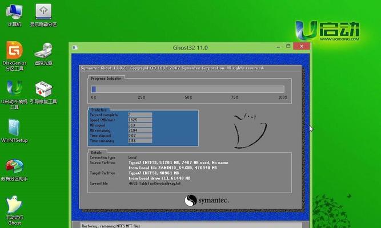Click the Ghost restore progress bar
381x228 pixels.
click(187, 89)
